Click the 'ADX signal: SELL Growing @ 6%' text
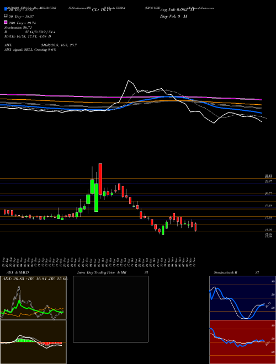The width and height of the screenshot is (276, 364). click(30, 50)
